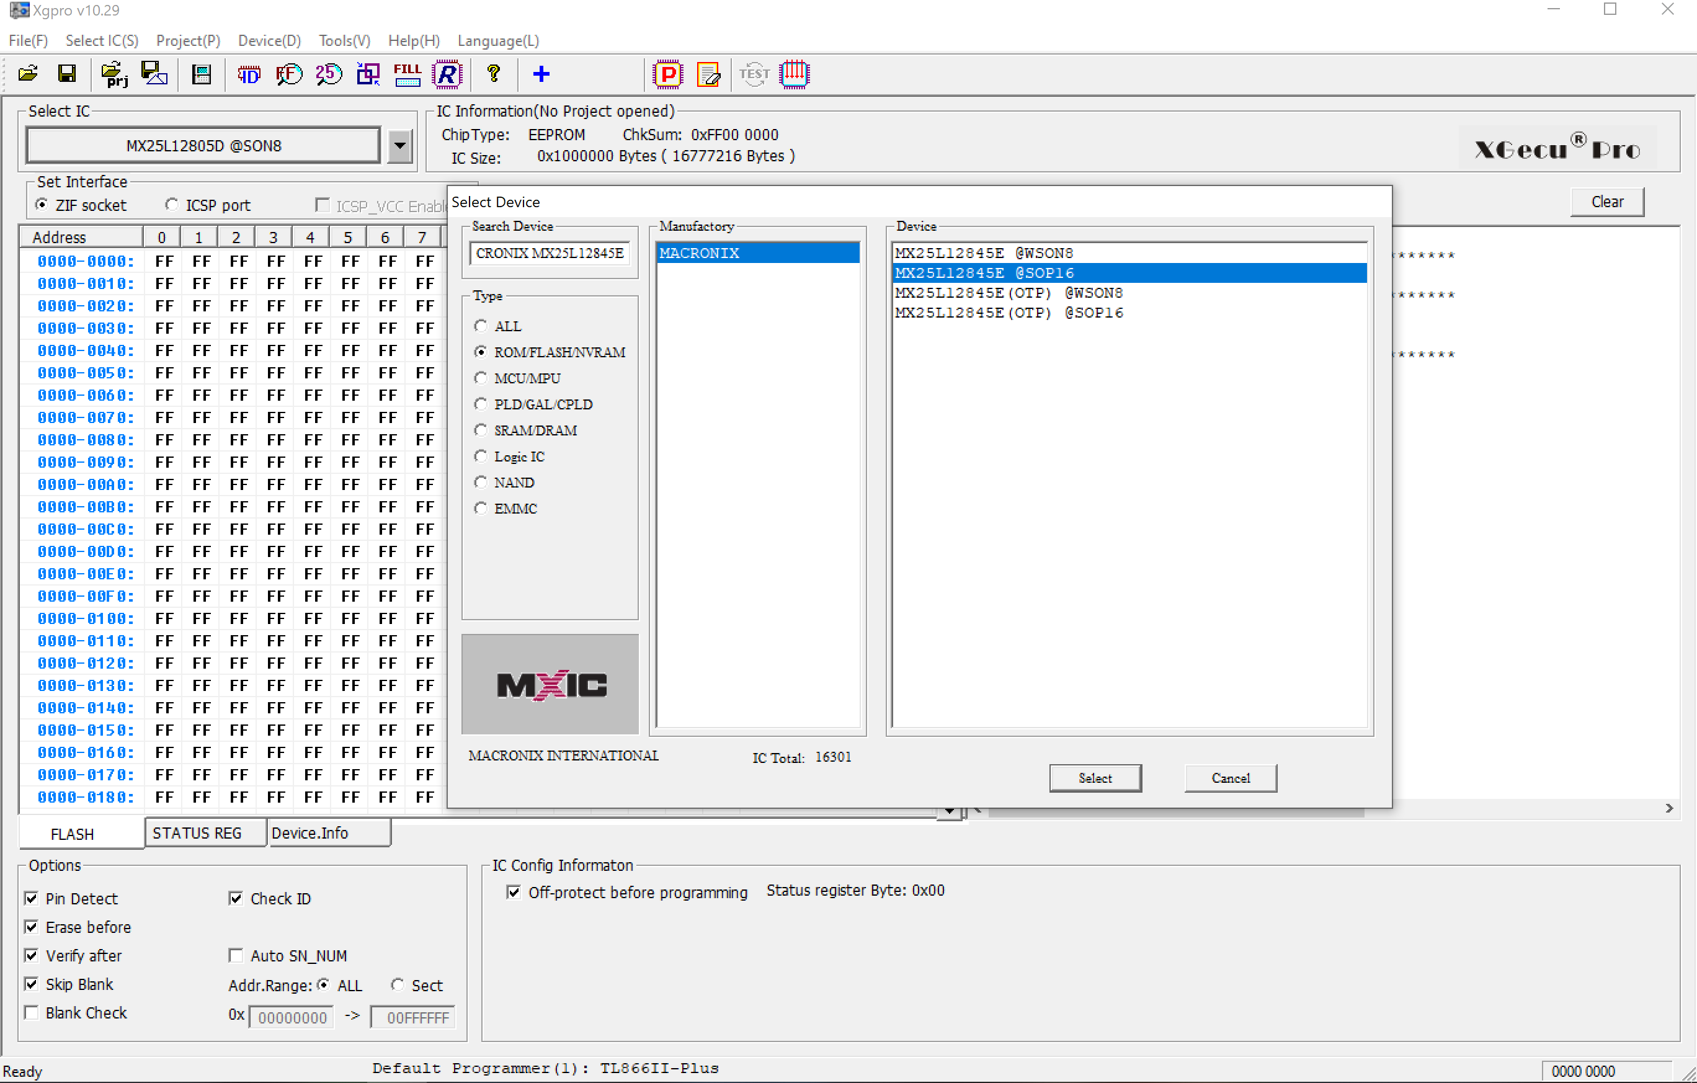Click the yellow question mark help icon
The width and height of the screenshot is (1697, 1083).
point(493,73)
